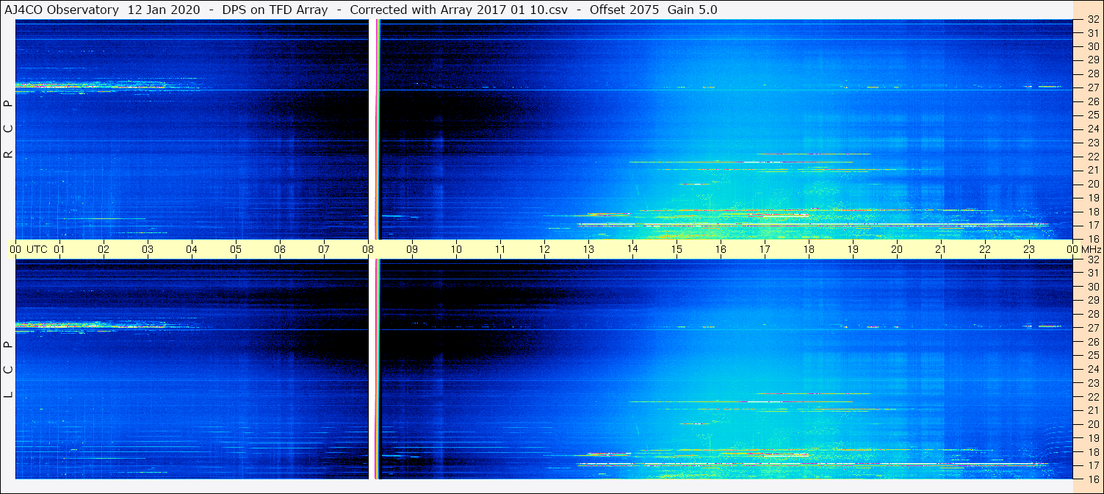Click the 15 hour marker
This screenshot has width=1104, height=494.
click(x=677, y=249)
